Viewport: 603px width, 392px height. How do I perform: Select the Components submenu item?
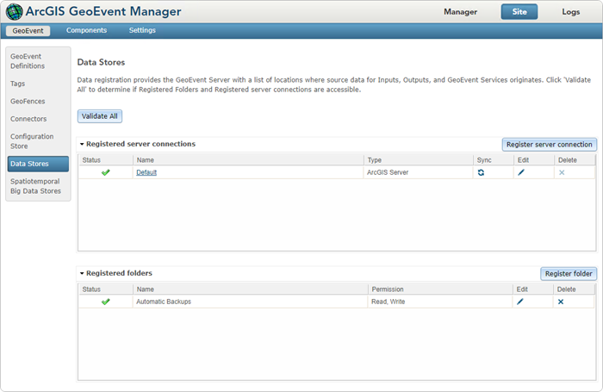click(x=86, y=30)
